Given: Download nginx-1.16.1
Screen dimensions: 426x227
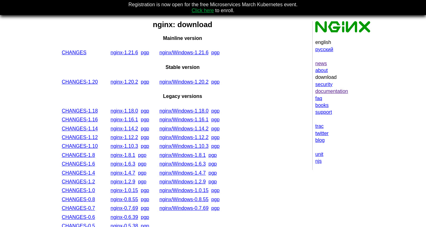Looking at the screenshot, I should pos(124,120).
